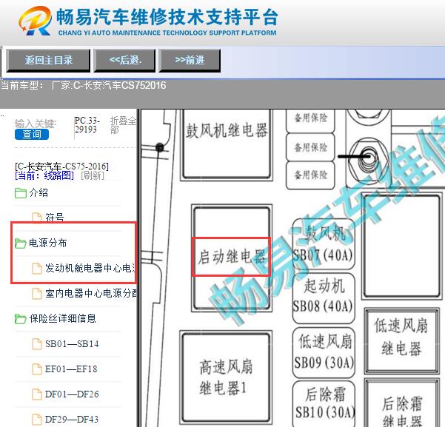Click the 低速风扇 SB09 (30A) fuse
The height and width of the screenshot is (427, 445).
point(324,352)
